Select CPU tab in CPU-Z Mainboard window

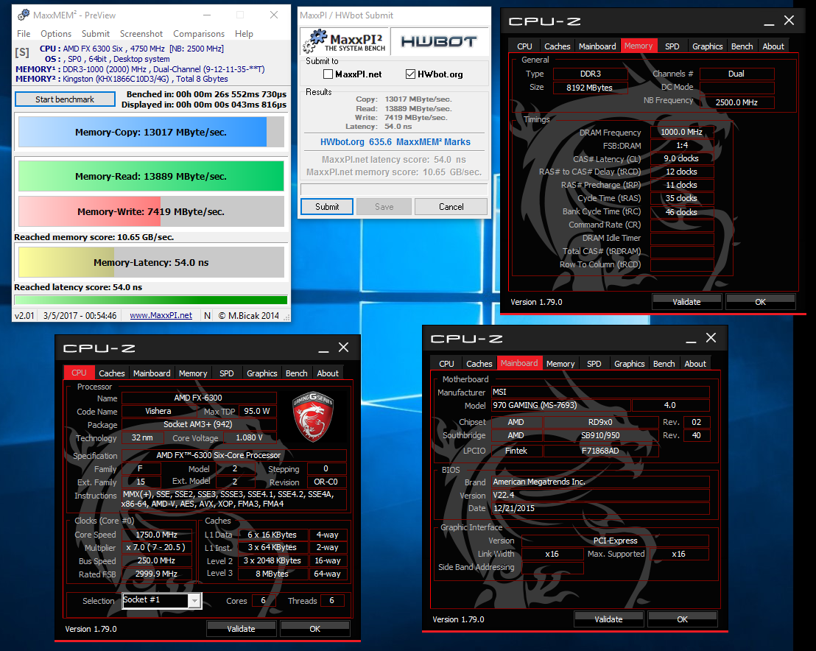coord(446,364)
